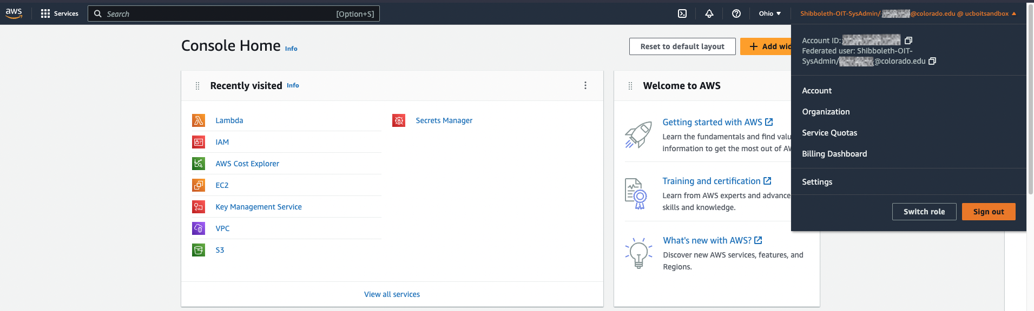
Task: Click the Switch role button
Action: point(924,212)
